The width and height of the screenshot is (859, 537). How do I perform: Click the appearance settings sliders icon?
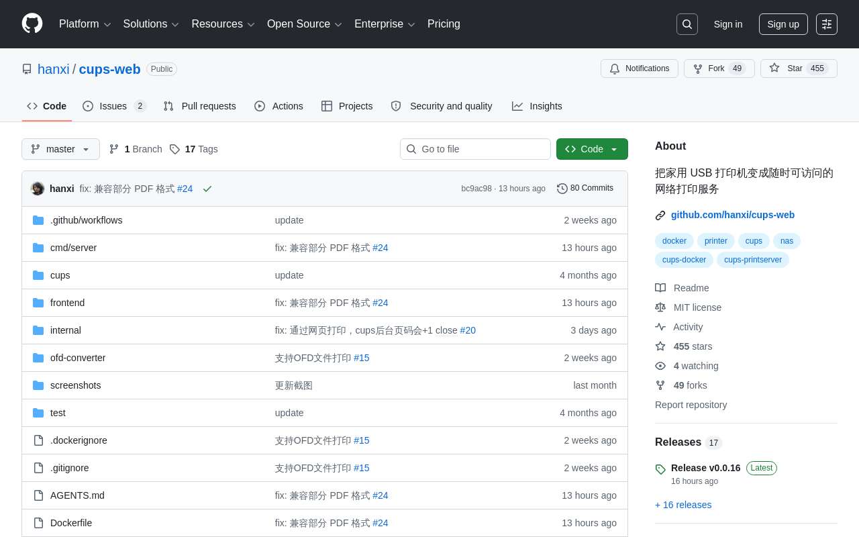826,24
